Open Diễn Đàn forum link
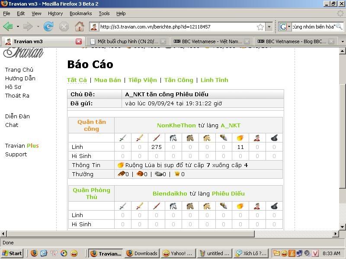Viewport: 346px width, 259px height. point(17,116)
